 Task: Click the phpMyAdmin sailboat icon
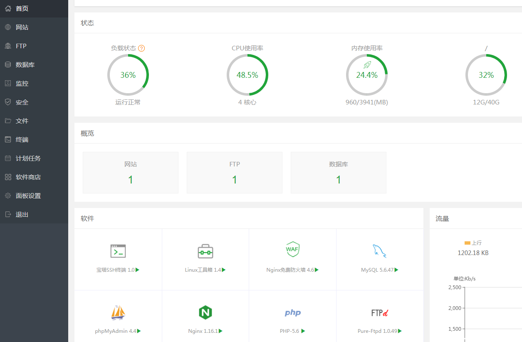118,312
